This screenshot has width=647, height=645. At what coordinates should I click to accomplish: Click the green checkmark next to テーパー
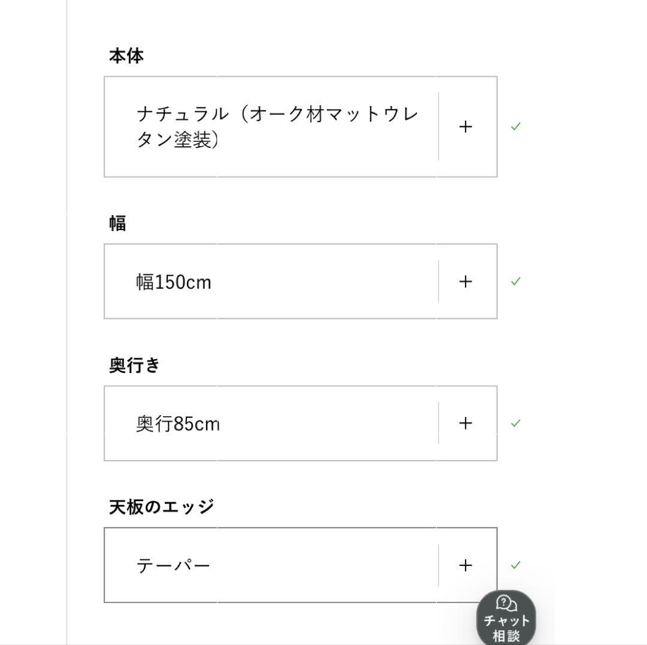coord(516,565)
